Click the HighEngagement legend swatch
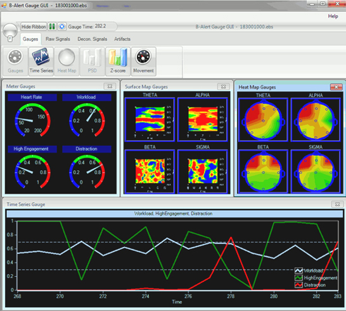Image resolution: width=346 pixels, height=311 pixels. (x=298, y=277)
